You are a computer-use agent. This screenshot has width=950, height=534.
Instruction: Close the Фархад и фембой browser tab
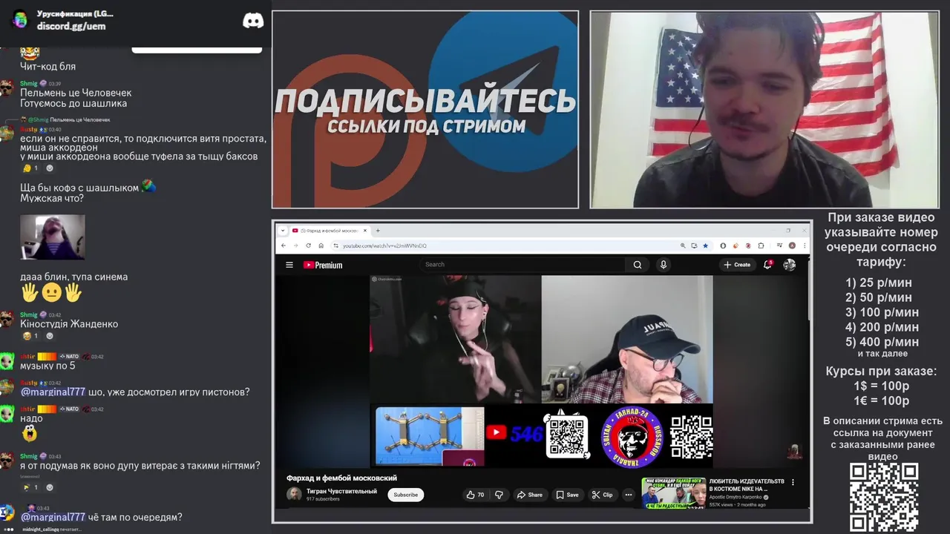(x=364, y=231)
